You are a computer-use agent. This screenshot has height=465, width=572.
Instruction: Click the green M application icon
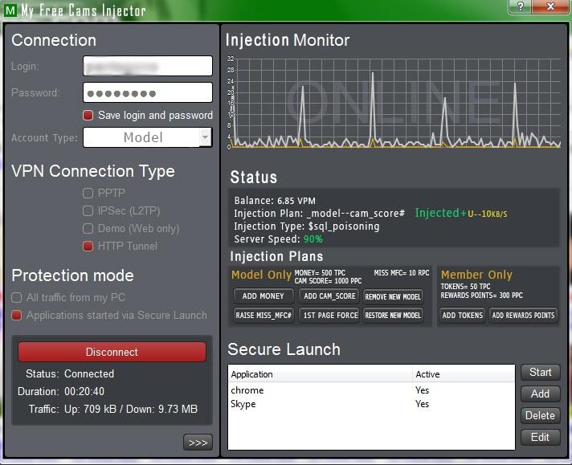tap(10, 10)
